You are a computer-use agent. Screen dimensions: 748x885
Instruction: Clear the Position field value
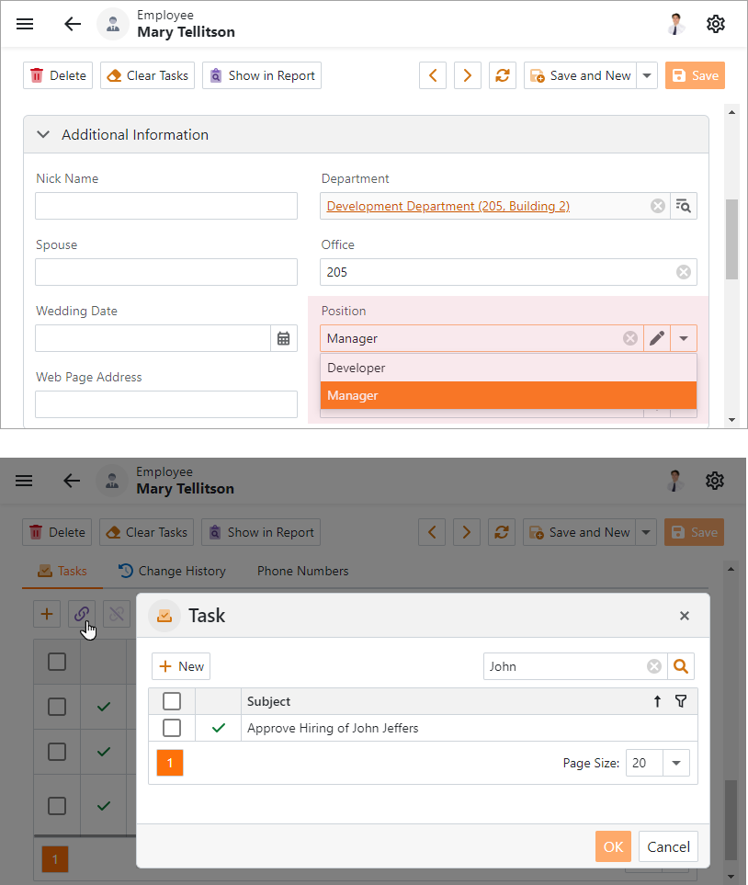pyautogui.click(x=630, y=338)
